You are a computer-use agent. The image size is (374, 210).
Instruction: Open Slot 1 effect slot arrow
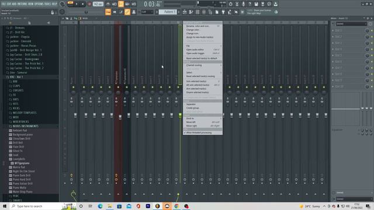pos(333,30)
